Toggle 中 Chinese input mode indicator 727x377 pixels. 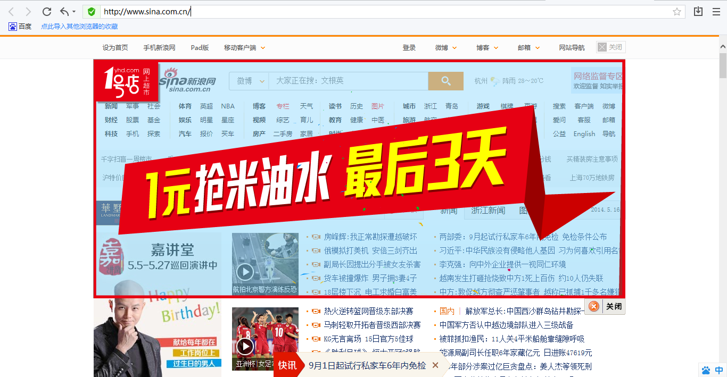[x=718, y=370]
